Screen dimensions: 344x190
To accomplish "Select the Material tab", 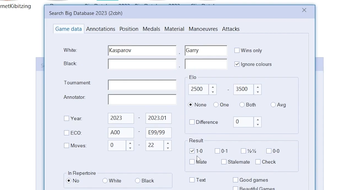I will coord(174,29).
